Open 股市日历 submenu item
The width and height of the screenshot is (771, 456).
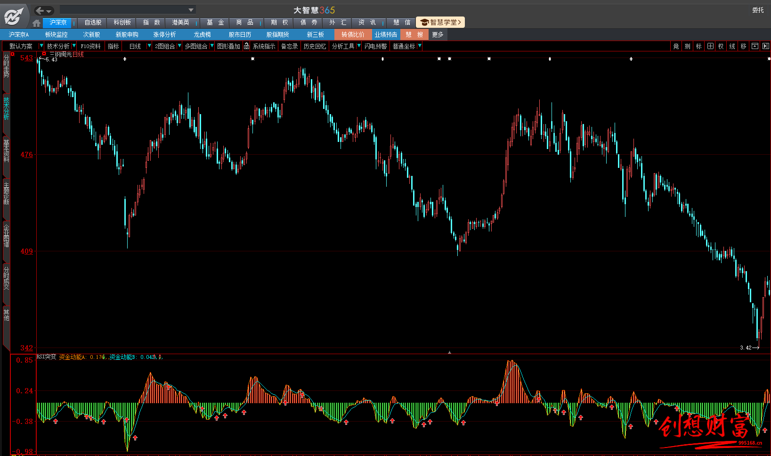tap(240, 34)
